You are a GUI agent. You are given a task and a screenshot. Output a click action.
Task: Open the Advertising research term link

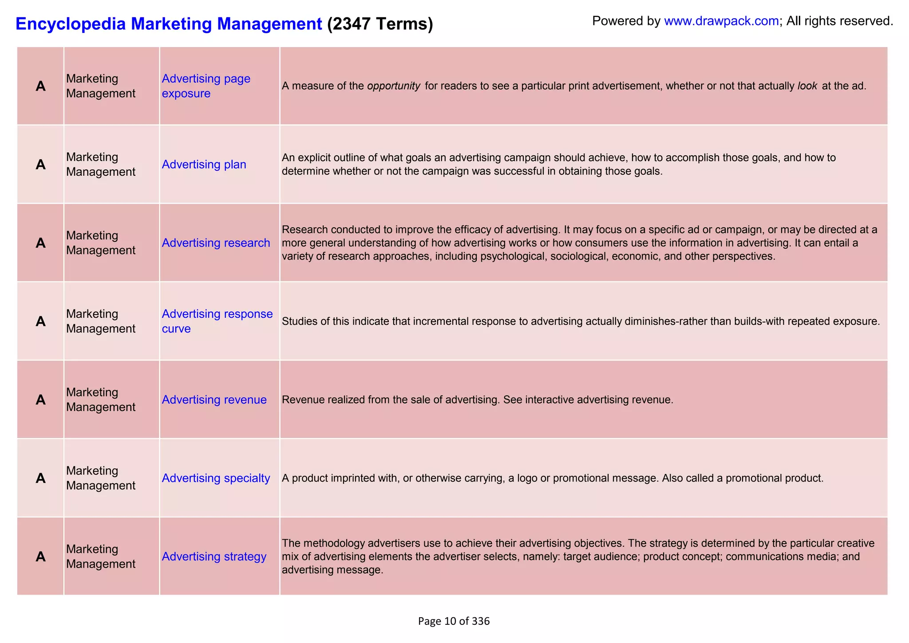click(216, 243)
